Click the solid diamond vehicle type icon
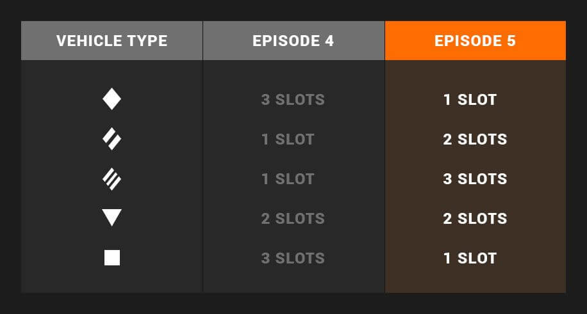This screenshot has height=314, width=587. click(x=112, y=99)
